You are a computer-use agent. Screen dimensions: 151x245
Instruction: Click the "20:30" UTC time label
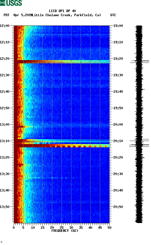[118, 174]
